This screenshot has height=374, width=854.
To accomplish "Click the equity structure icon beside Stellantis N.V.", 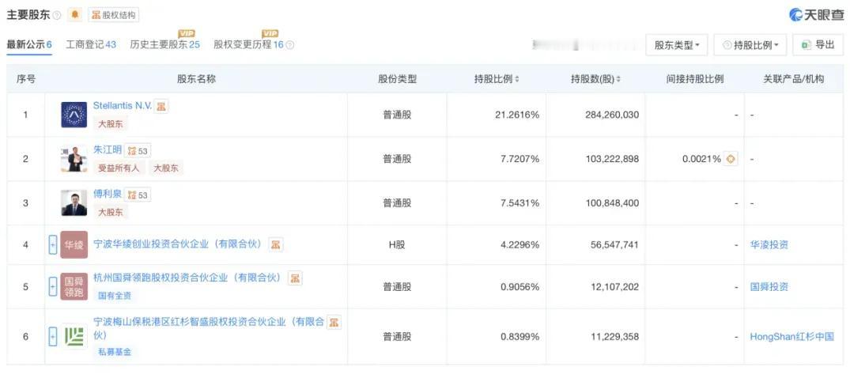I will pyautogui.click(x=161, y=106).
